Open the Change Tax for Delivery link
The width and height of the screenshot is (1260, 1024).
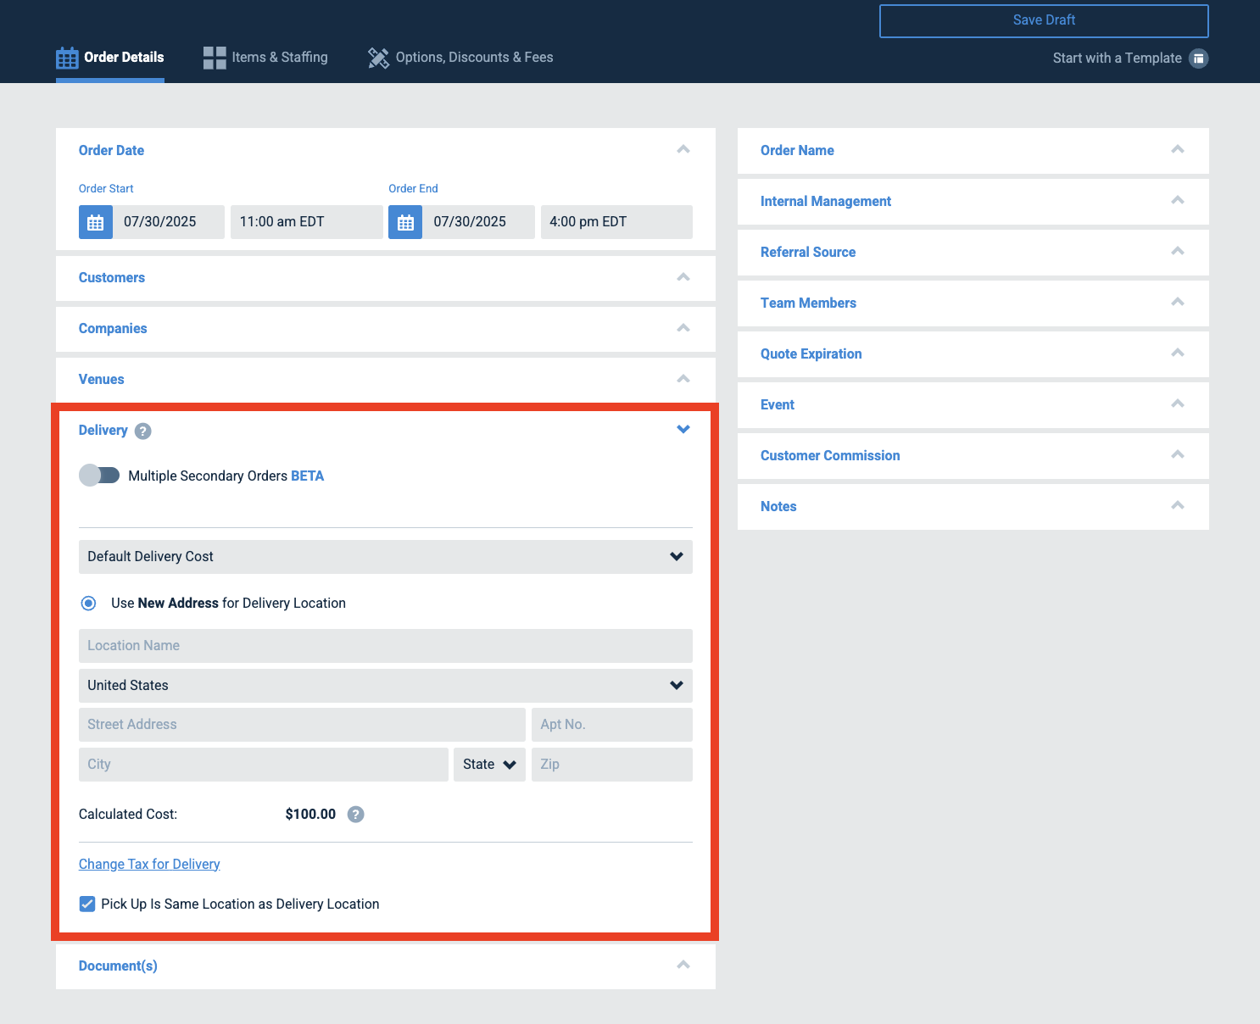pyautogui.click(x=149, y=865)
